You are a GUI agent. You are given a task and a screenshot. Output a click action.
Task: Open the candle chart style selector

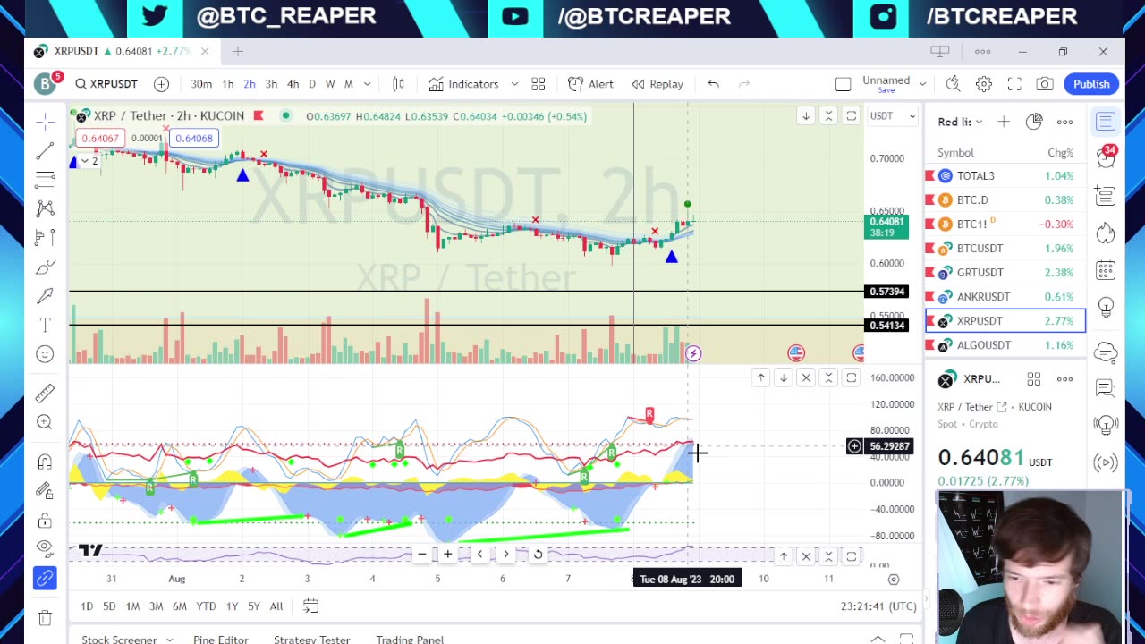398,84
